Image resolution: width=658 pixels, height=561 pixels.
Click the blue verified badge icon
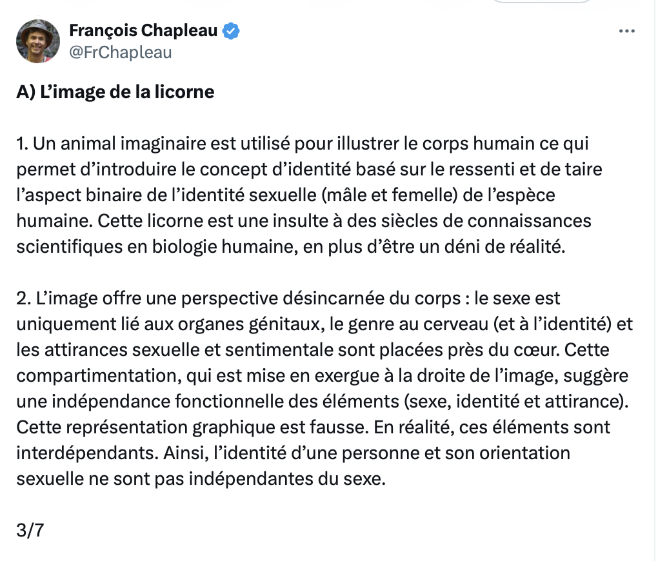tap(231, 31)
